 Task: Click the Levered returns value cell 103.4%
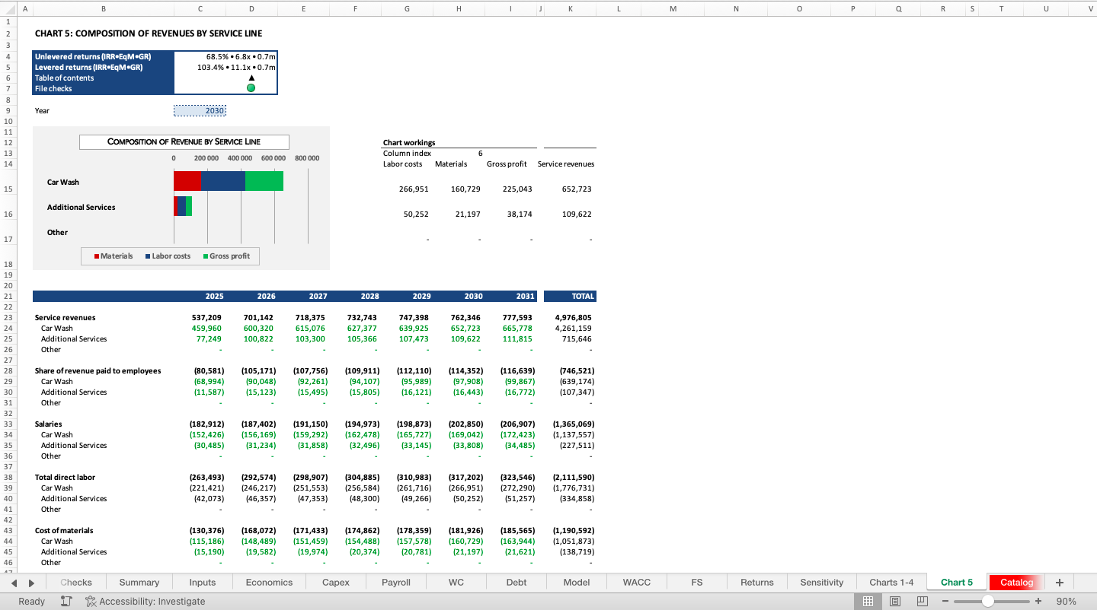click(225, 67)
